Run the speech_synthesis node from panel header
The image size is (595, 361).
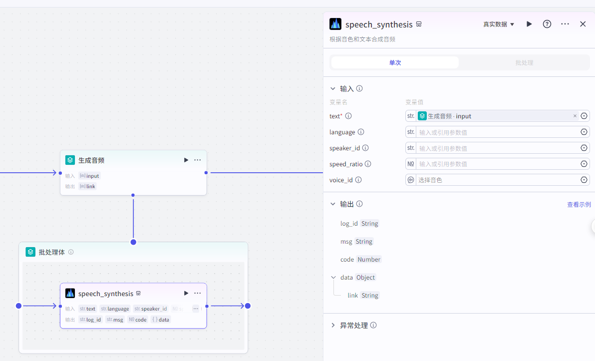click(529, 24)
